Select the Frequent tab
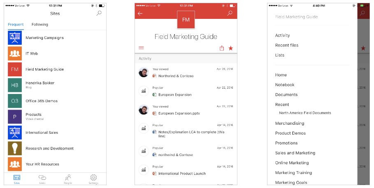Image resolution: width=374 pixels, height=188 pixels. tap(16, 25)
